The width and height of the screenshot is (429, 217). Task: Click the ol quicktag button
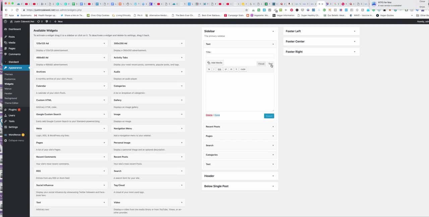point(231,69)
